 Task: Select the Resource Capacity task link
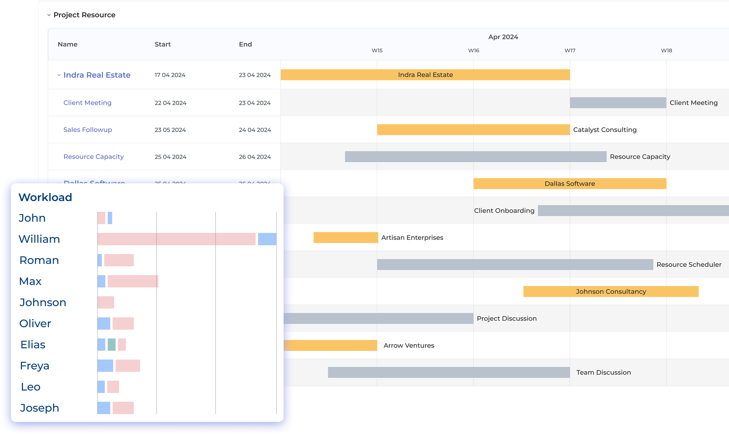coord(94,157)
